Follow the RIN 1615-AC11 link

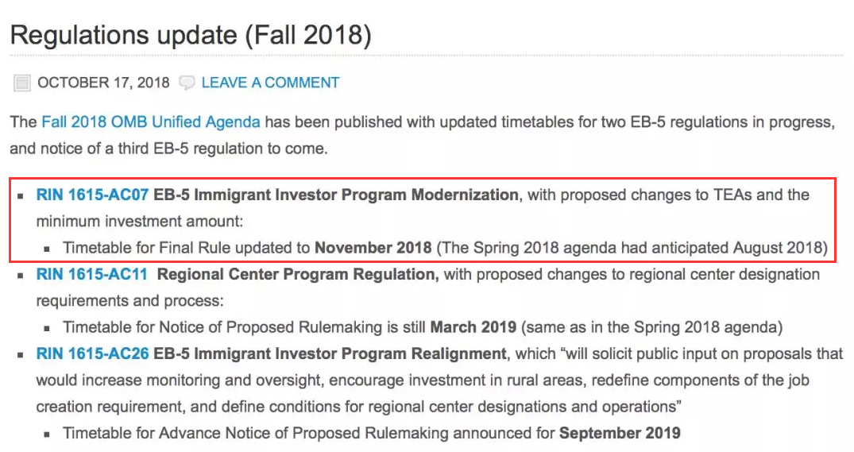(91, 274)
